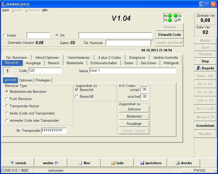The height and width of the screenshot is (174, 218).
Task: Click the zurück back arrow button
Action: pyautogui.click(x=18, y=163)
